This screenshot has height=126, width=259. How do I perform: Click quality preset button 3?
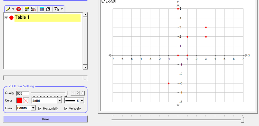(82, 93)
